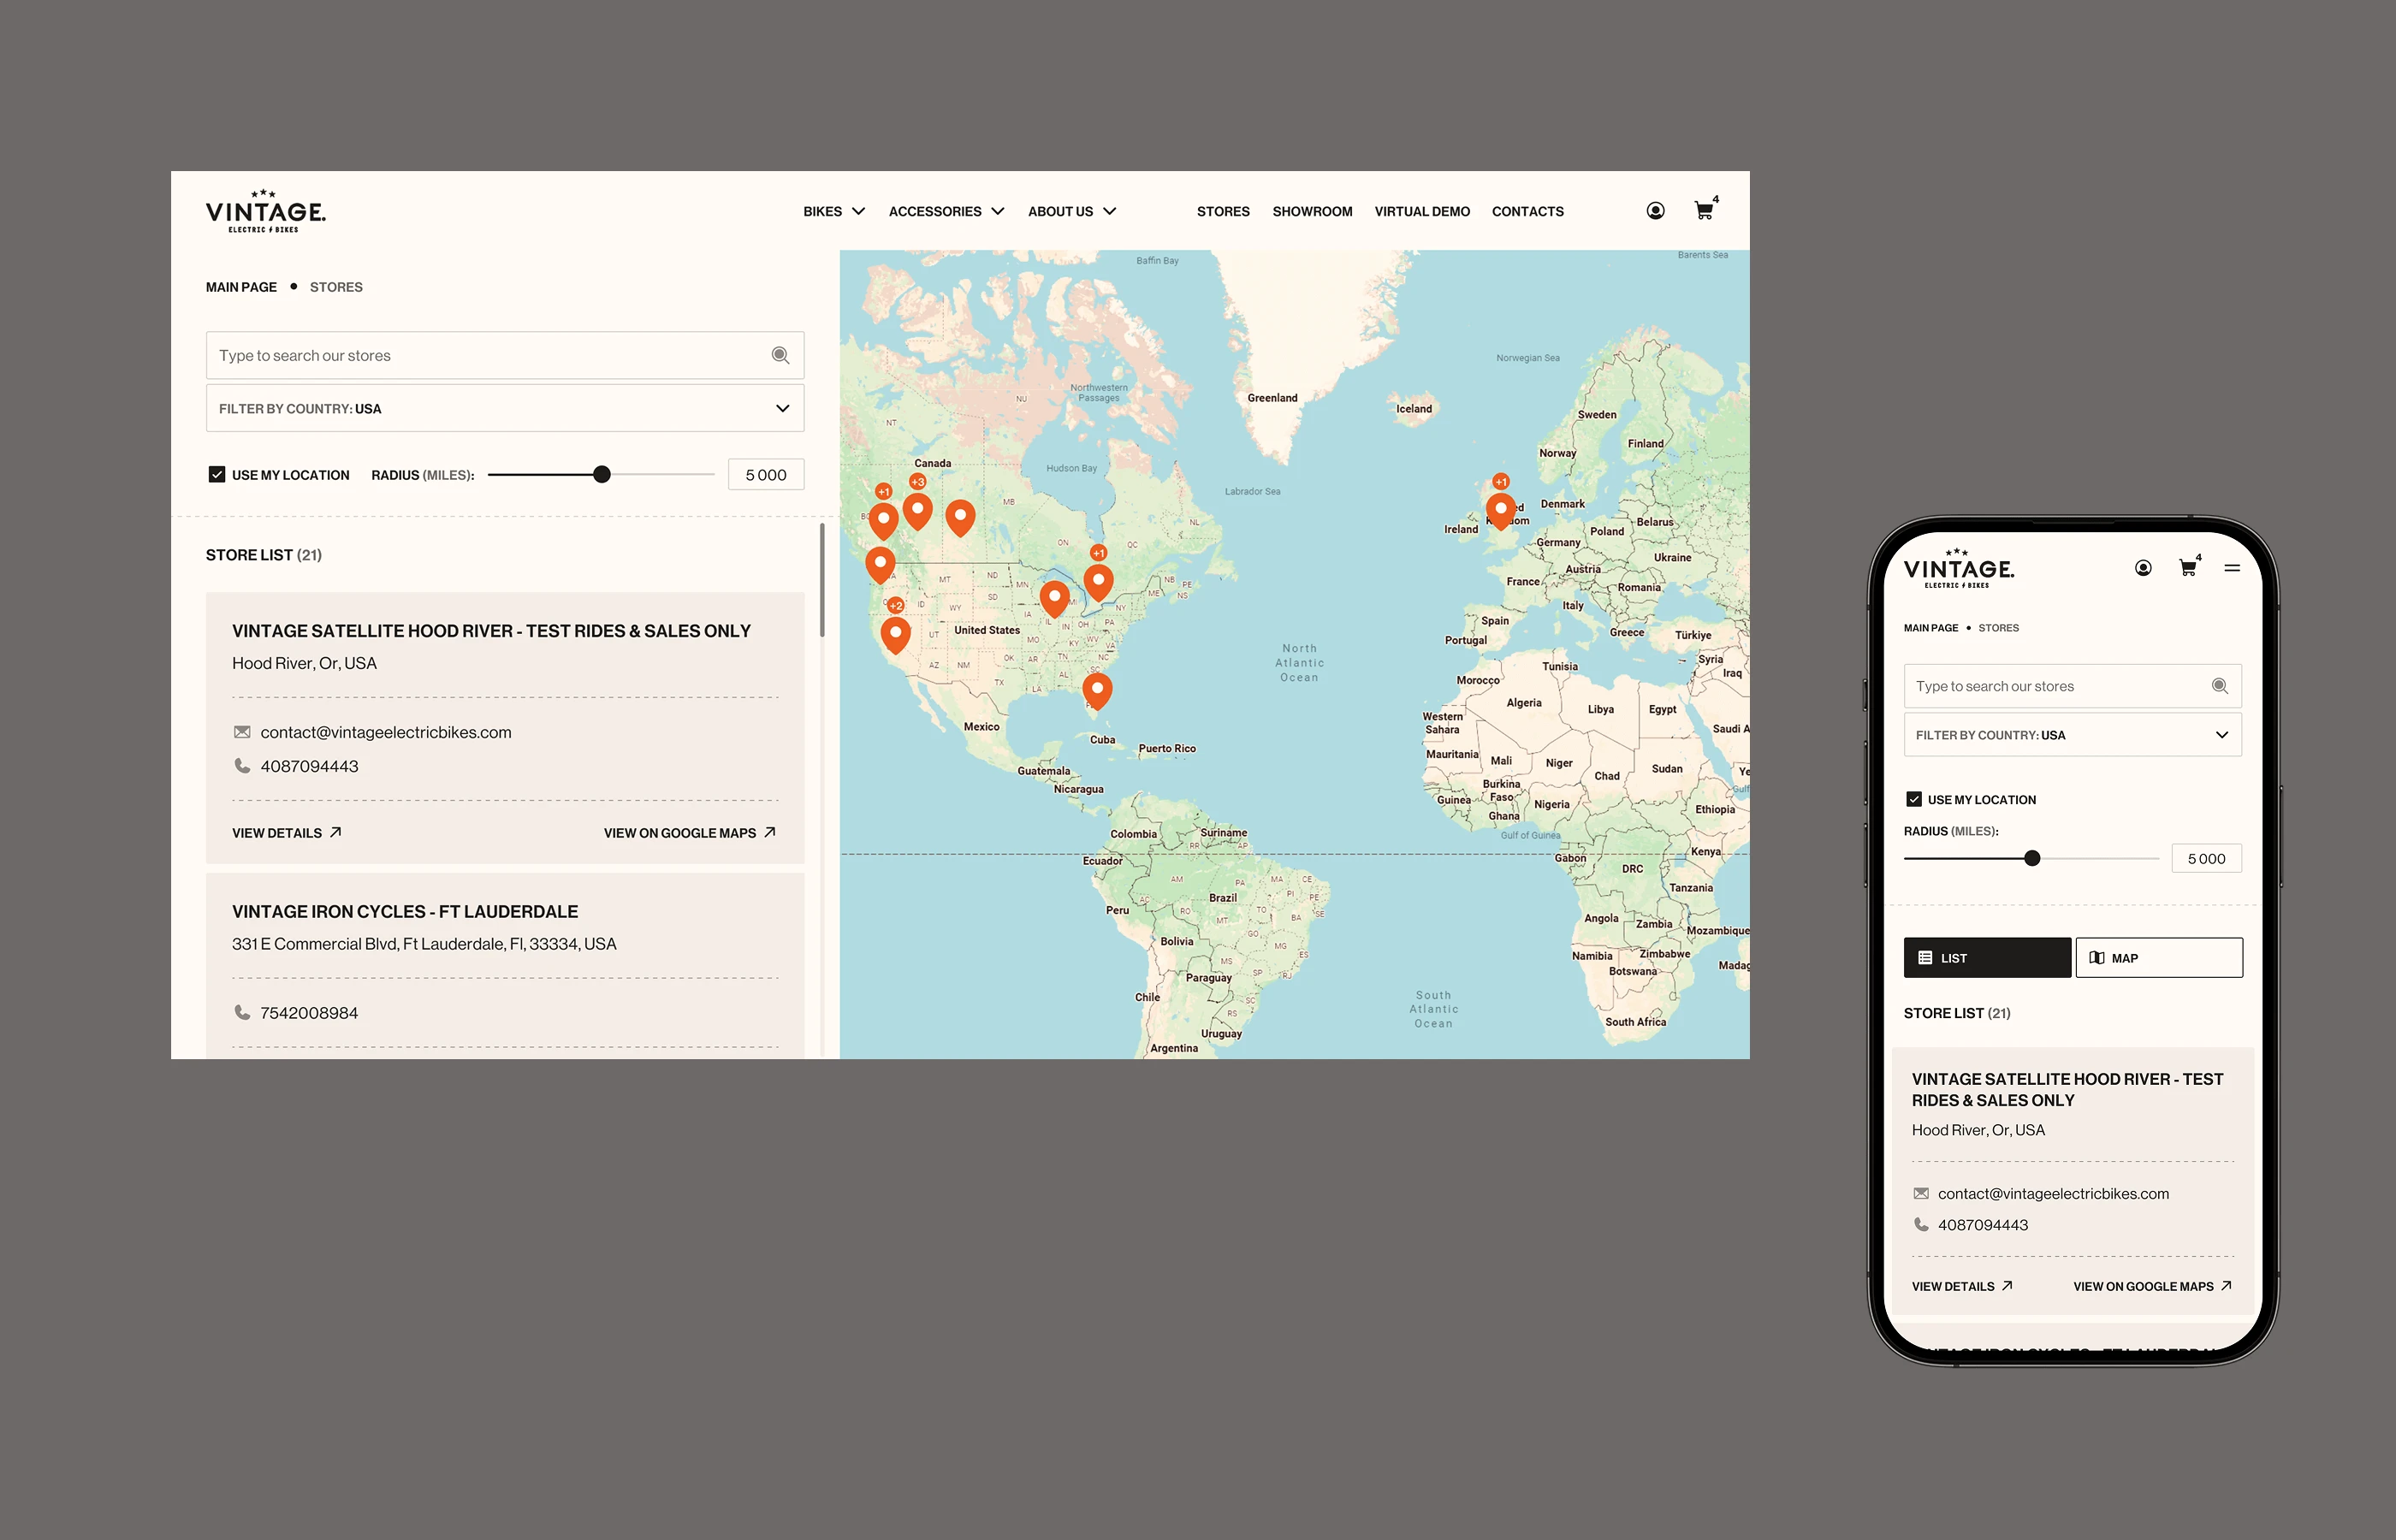Screen dimensions: 2396x1540
Task: Go to Showroom in the navigation
Action: pyautogui.click(x=1311, y=212)
